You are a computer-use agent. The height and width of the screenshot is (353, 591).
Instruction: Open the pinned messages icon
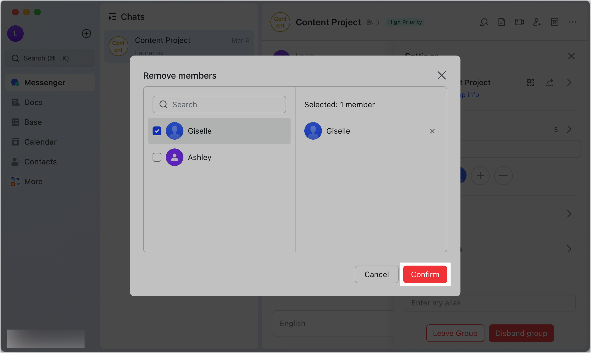click(501, 22)
